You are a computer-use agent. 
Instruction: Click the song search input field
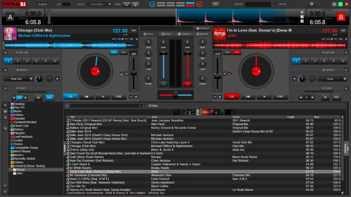[106, 106]
